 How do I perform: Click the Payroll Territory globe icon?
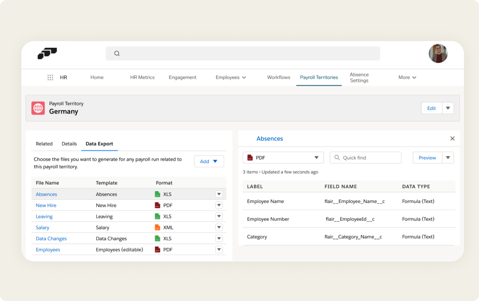(x=38, y=108)
